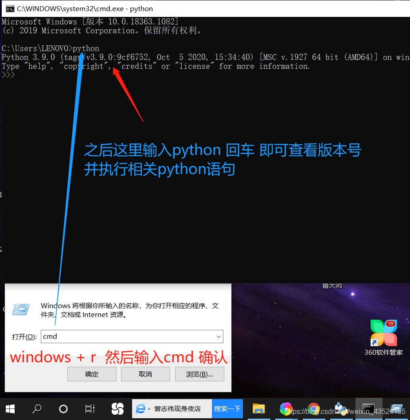Open the colorful 360 browser taskbar icon
Viewport: 410px width, 420px height.
click(x=285, y=409)
